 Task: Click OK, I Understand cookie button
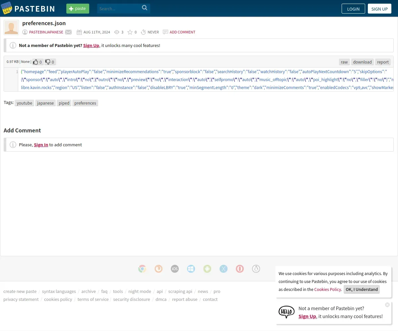click(x=362, y=289)
